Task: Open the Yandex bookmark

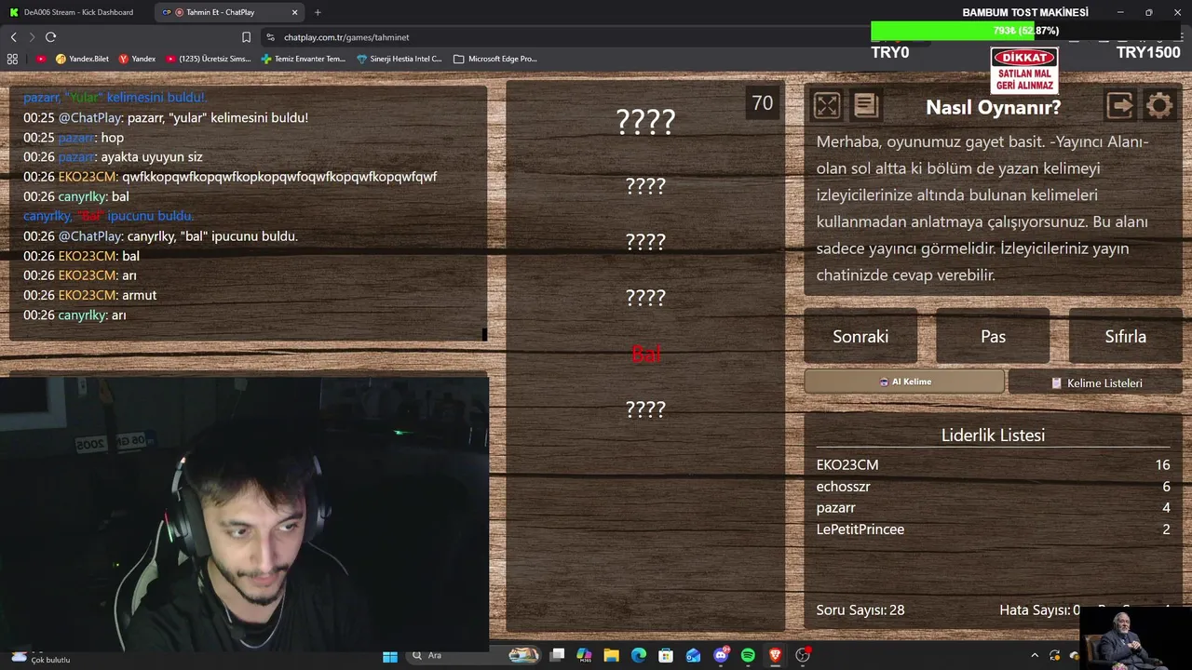Action: 137,59
